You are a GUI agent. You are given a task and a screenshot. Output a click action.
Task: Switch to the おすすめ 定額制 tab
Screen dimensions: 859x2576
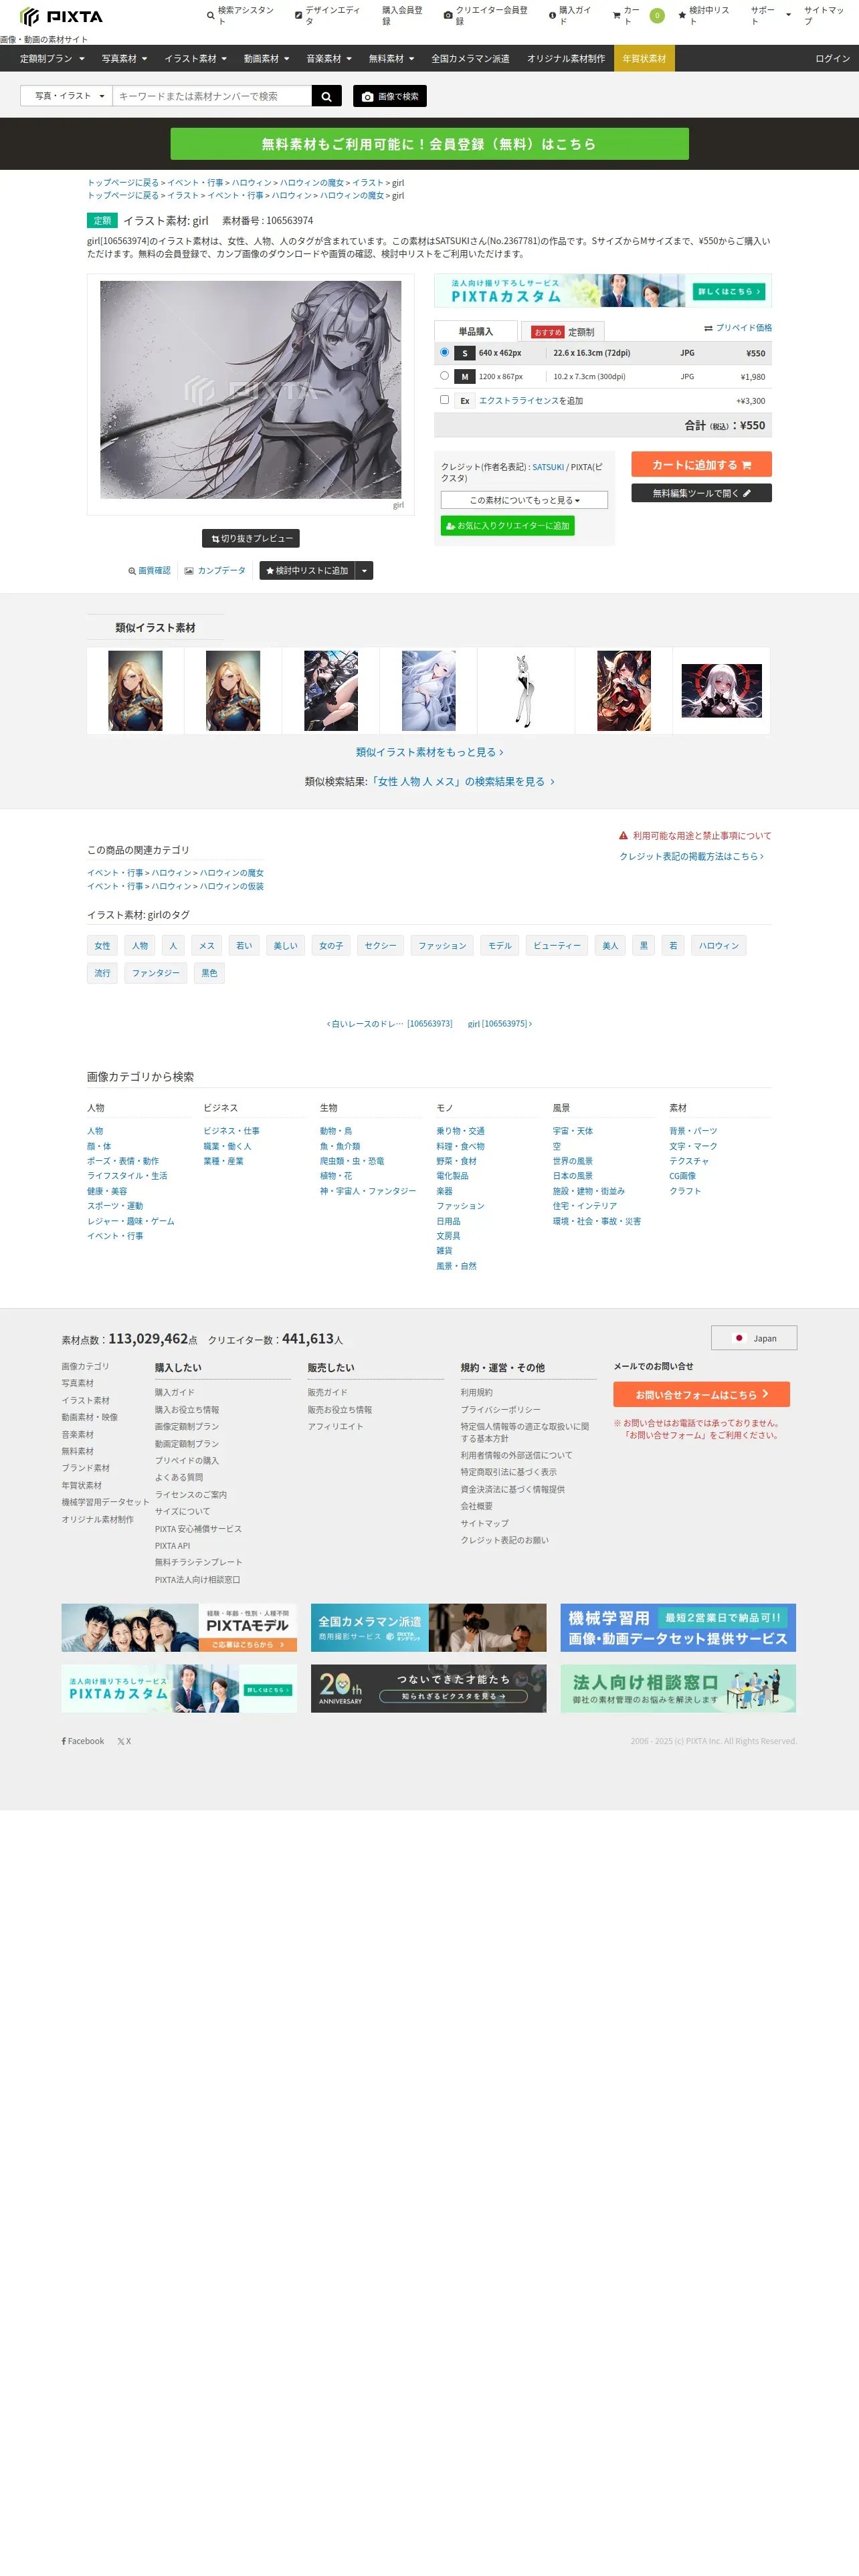pos(563,332)
